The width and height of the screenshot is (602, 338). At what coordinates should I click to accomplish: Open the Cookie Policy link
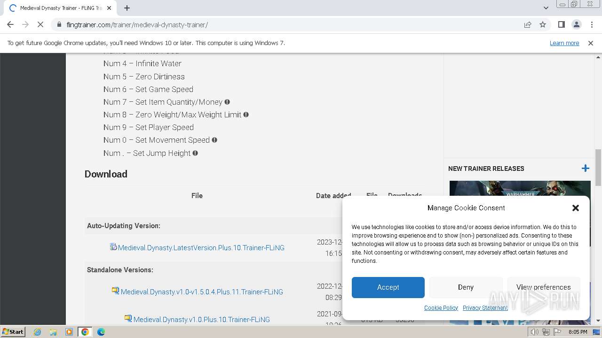pyautogui.click(x=441, y=308)
